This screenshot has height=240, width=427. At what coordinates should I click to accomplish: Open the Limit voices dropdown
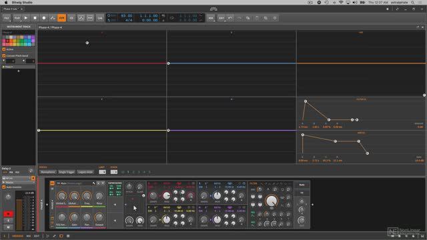[102, 172]
